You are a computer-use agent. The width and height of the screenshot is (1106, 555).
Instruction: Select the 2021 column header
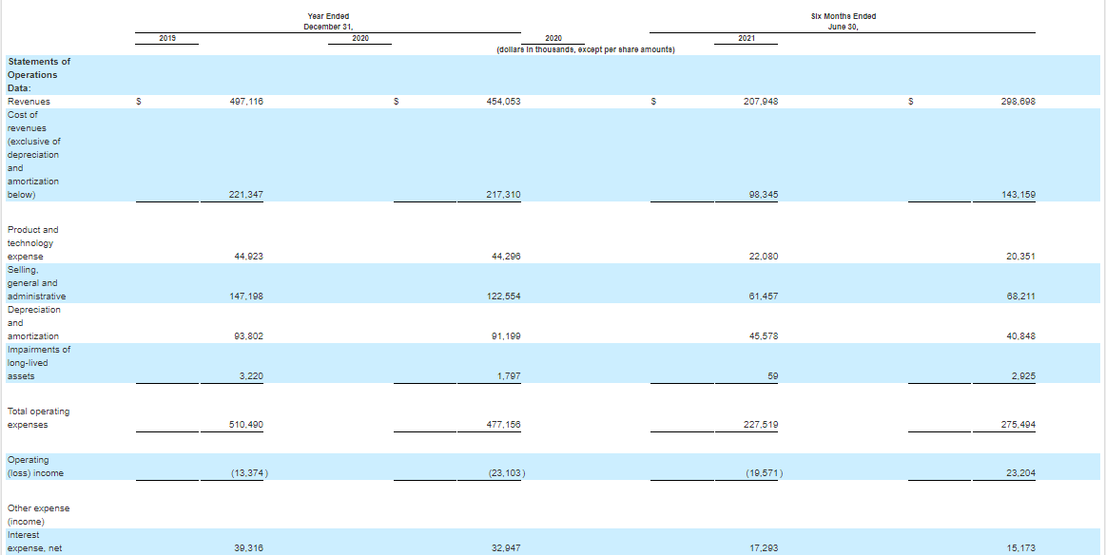747,39
